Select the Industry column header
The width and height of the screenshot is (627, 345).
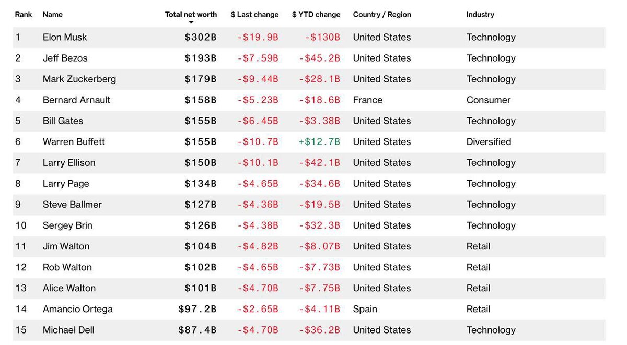tap(480, 15)
